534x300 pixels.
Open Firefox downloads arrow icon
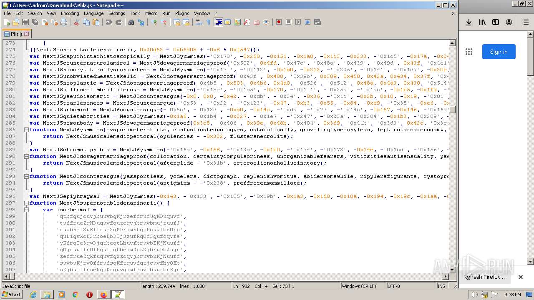point(469,22)
